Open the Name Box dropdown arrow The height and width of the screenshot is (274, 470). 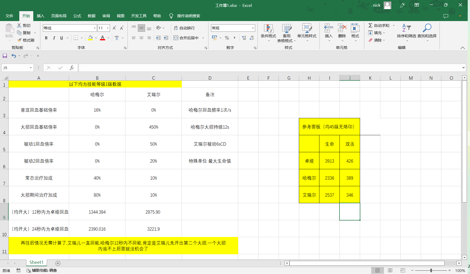31,68
